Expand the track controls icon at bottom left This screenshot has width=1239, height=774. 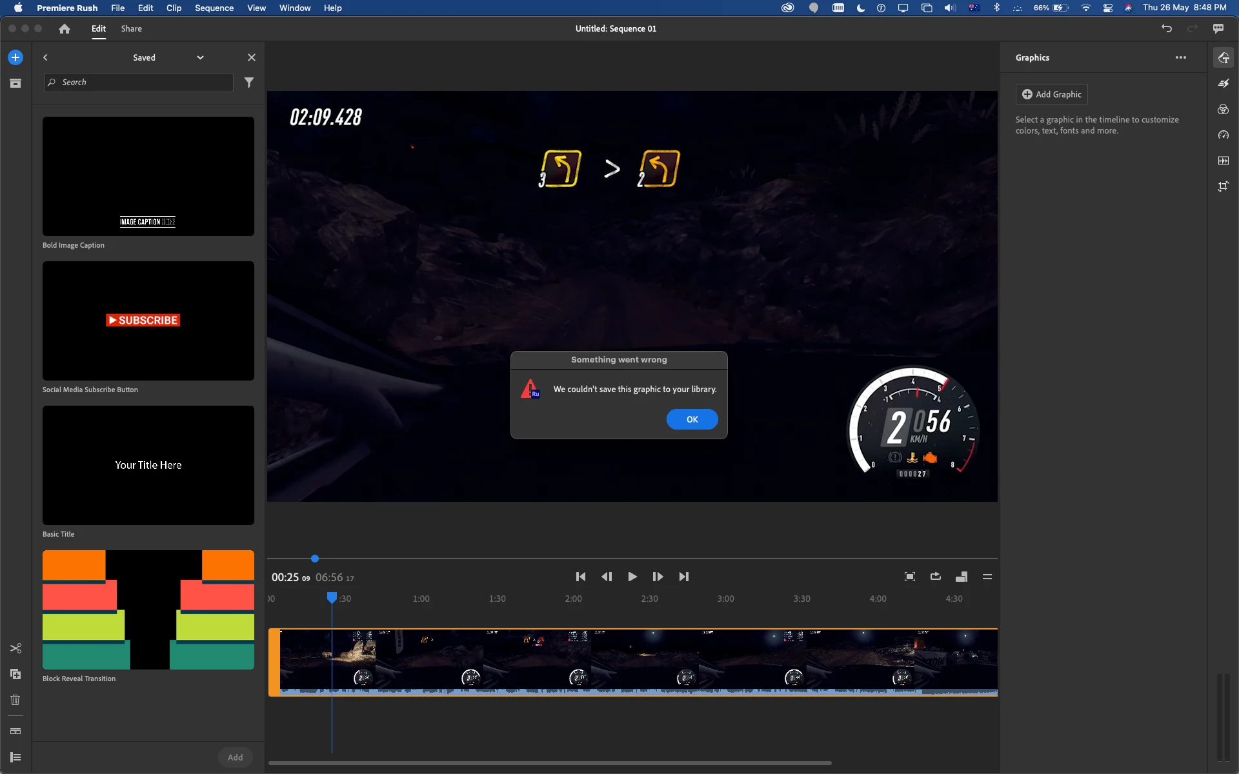[x=15, y=757]
